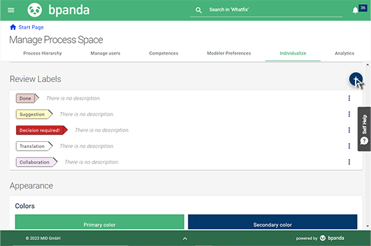Viewport: 371px width, 246px height.
Task: Switch to Process Hierarchy tab
Action: [x=43, y=53]
